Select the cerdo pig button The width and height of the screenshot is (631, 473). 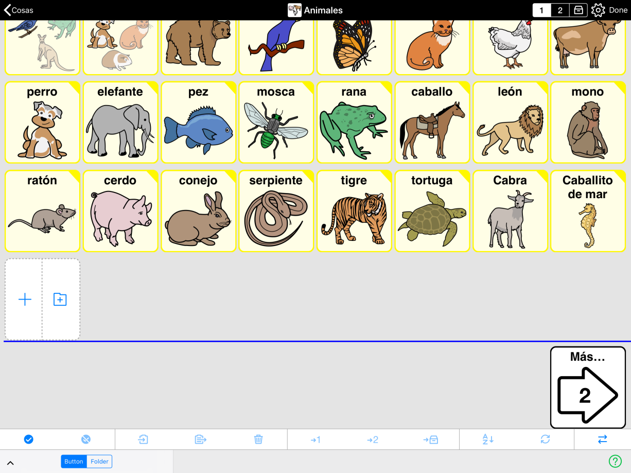pyautogui.click(x=120, y=211)
